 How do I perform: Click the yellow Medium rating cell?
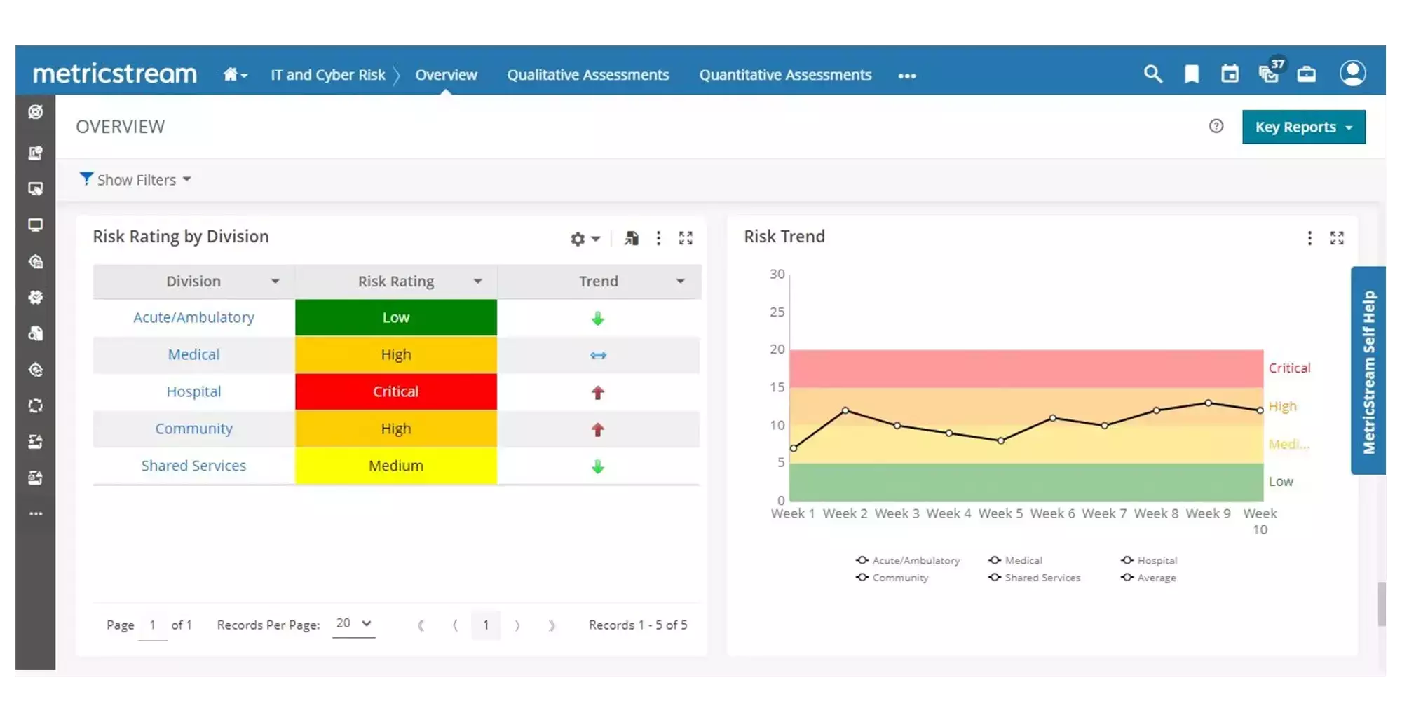click(x=396, y=466)
